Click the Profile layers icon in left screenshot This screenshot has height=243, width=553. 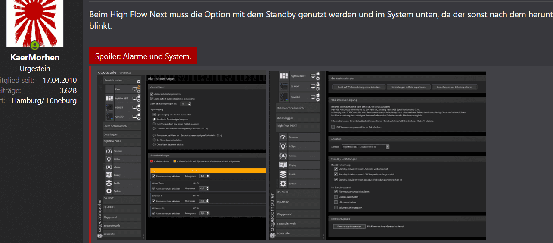click(x=109, y=183)
